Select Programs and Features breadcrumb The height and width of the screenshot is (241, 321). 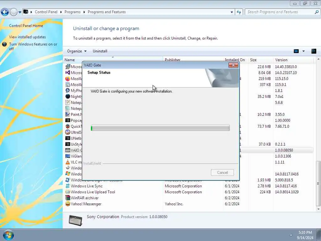[x=107, y=12]
